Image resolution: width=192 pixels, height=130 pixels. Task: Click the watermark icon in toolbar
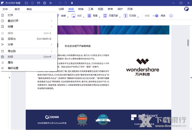(x=73, y=16)
